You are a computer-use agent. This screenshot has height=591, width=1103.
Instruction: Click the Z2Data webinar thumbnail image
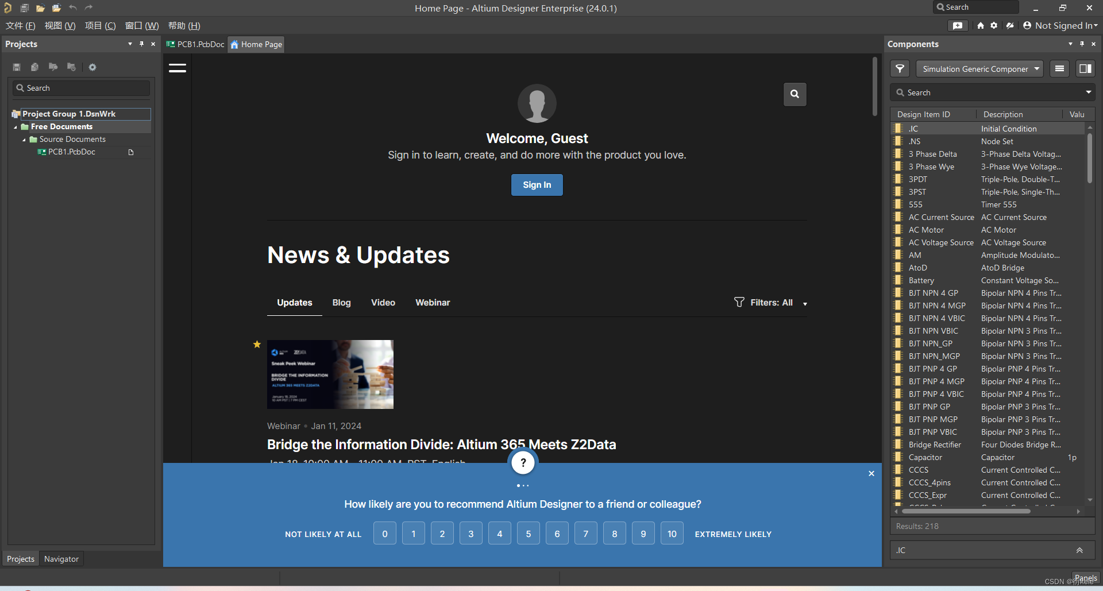click(x=330, y=374)
